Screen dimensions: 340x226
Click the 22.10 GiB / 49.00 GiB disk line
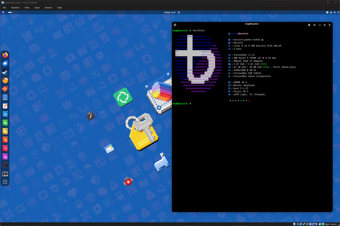pyautogui.click(x=262, y=67)
